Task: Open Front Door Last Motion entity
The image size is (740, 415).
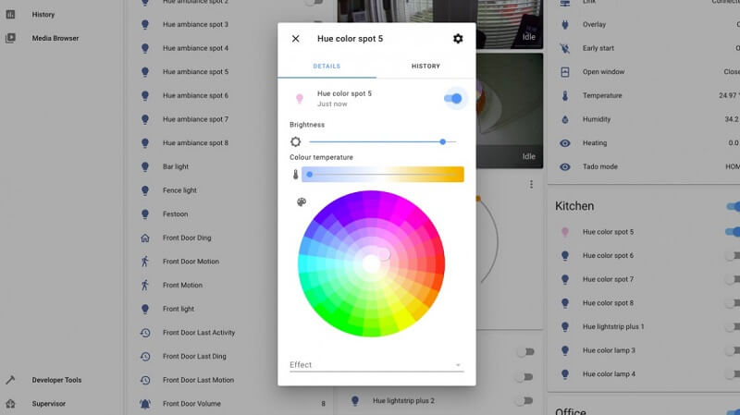Action: coord(198,380)
